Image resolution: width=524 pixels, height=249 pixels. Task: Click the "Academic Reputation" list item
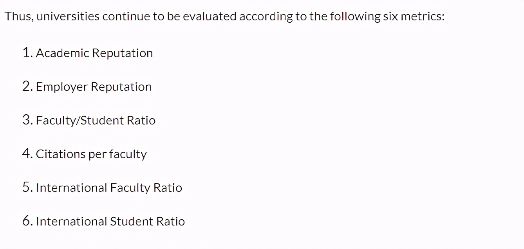[x=94, y=53]
